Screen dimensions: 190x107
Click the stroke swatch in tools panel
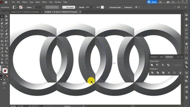coord(5,71)
